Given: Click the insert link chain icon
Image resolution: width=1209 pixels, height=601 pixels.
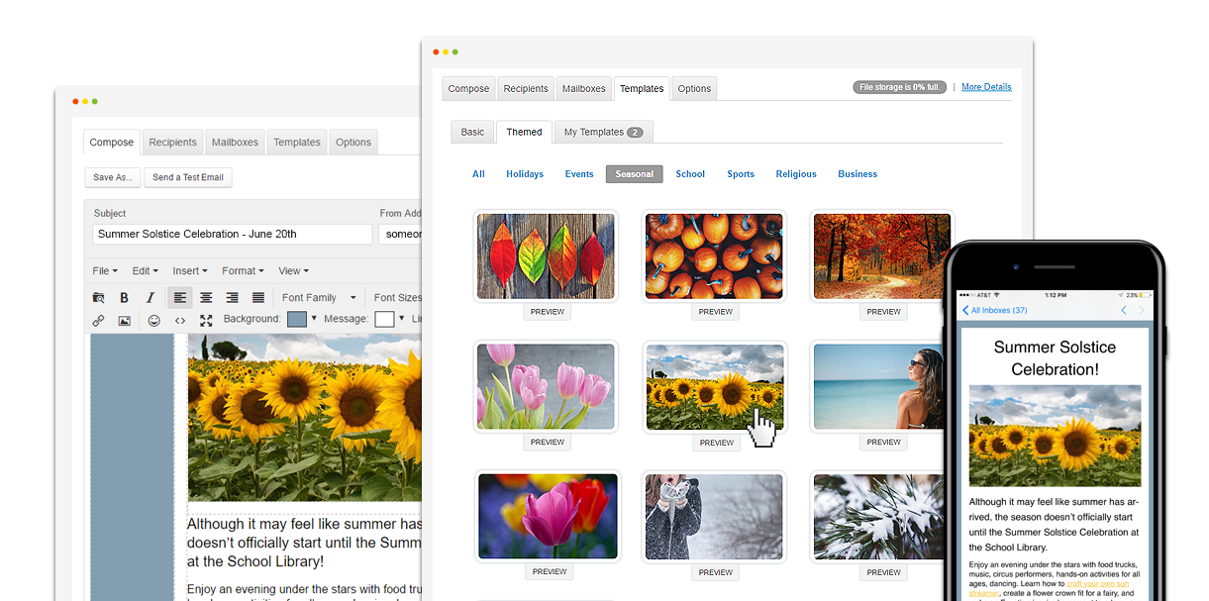Looking at the screenshot, I should point(98,320).
